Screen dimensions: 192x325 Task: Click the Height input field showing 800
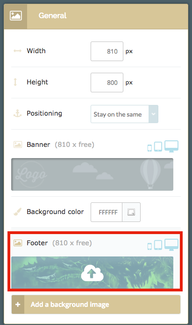tap(107, 83)
